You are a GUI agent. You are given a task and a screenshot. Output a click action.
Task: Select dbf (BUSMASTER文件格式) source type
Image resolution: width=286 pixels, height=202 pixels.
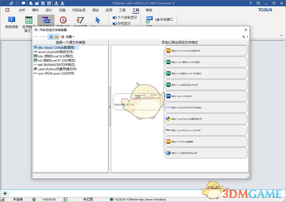point(55,65)
